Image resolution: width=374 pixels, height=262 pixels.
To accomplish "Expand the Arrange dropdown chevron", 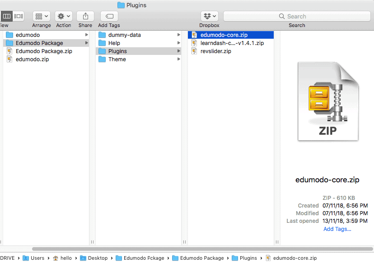I will [x=46, y=16].
